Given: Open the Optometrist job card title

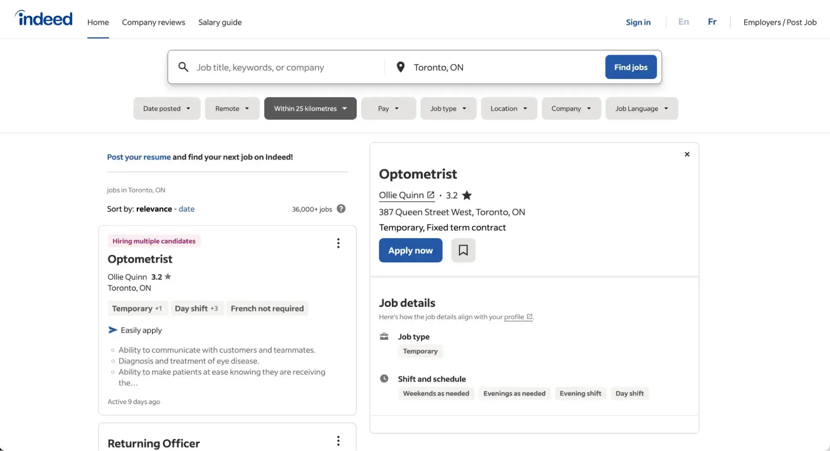Looking at the screenshot, I should (x=140, y=259).
